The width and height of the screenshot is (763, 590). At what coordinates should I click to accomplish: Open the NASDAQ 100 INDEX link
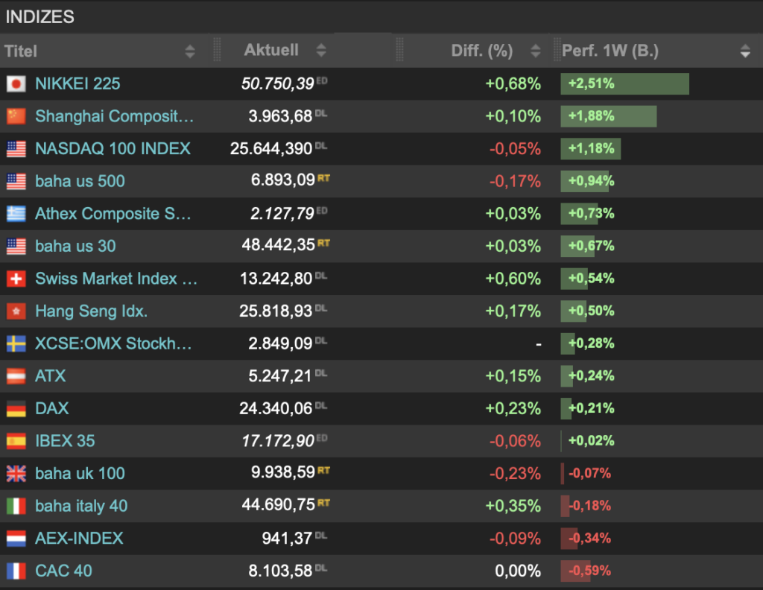click(x=113, y=148)
